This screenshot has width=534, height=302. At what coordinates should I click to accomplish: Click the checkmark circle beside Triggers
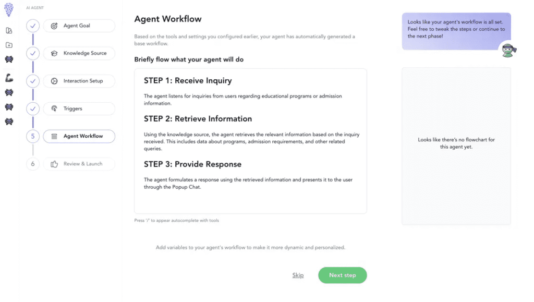(x=32, y=108)
